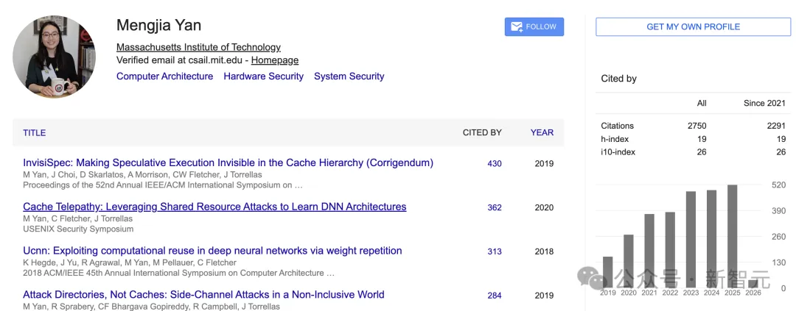The image size is (796, 311).
Task: Open the Attack Directories, Not Caches paper
Action: [203, 295]
